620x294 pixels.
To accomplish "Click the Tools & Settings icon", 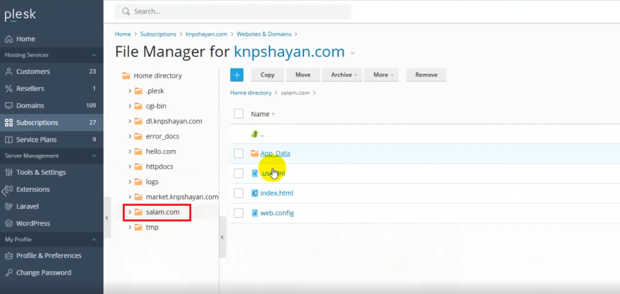I will tap(8, 172).
